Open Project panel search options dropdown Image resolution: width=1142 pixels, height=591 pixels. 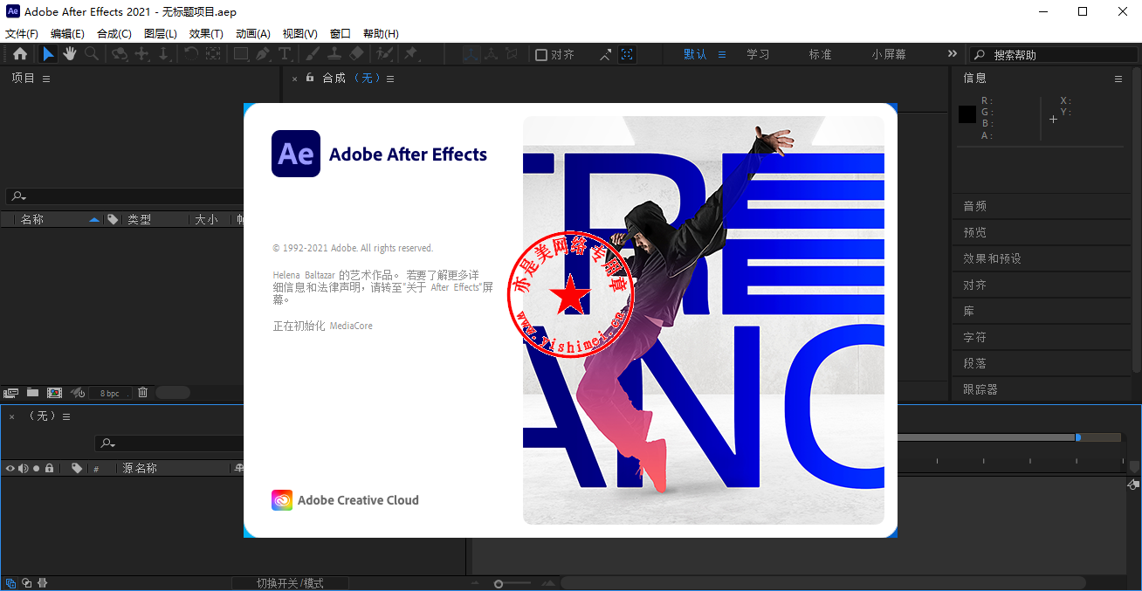pyautogui.click(x=17, y=196)
